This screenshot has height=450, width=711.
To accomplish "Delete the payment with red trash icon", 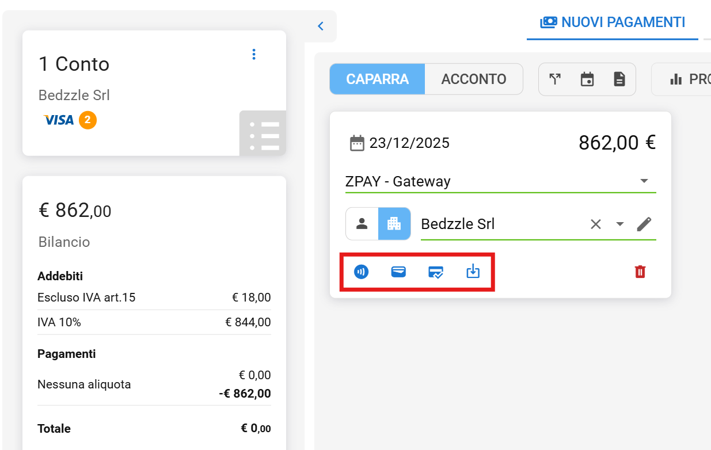I will point(640,272).
